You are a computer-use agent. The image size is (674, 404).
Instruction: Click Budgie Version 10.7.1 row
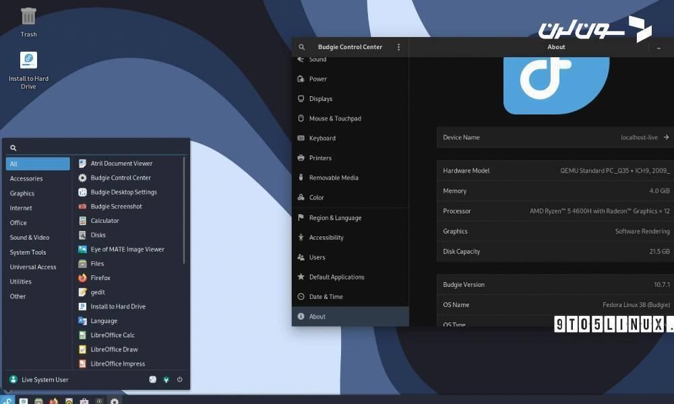point(555,284)
